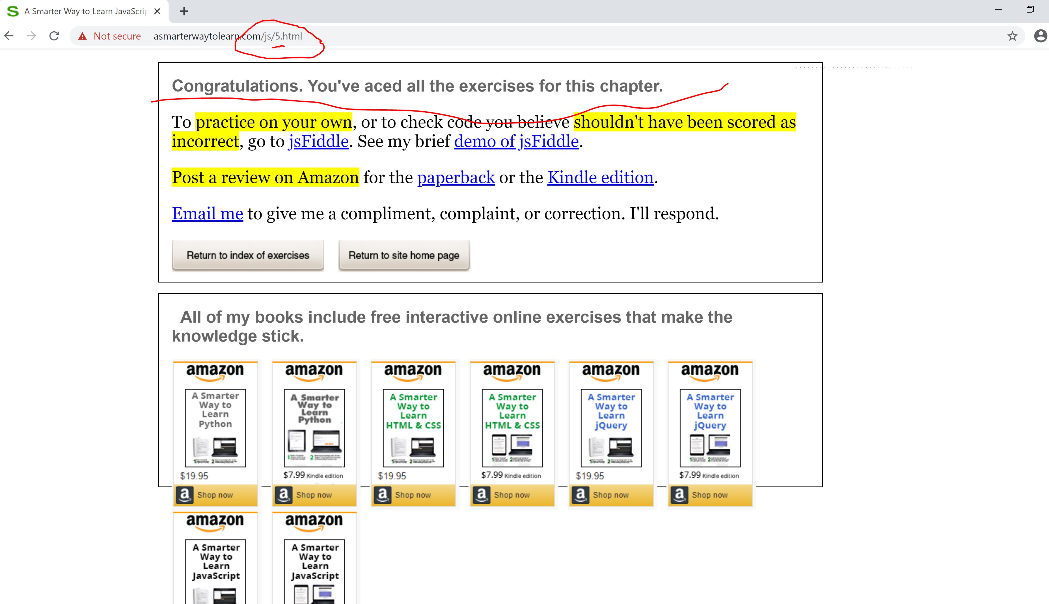
Task: Reload the page with the refresh icon
Action: pos(54,36)
